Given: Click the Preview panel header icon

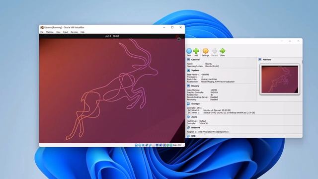Looking at the screenshot, I should (x=260, y=60).
